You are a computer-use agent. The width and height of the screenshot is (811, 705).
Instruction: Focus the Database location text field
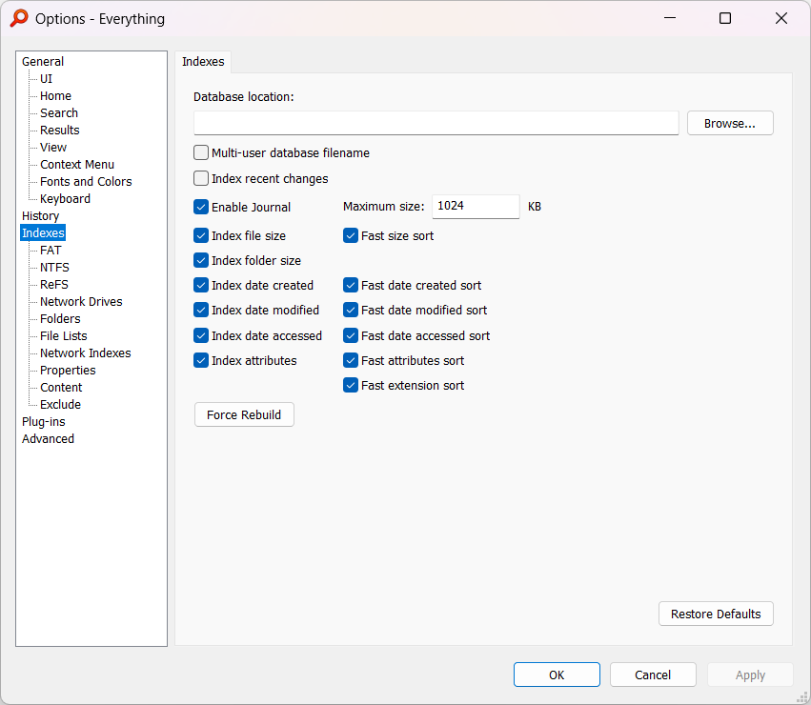point(436,123)
